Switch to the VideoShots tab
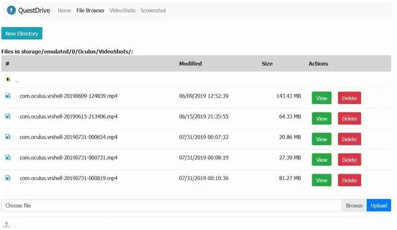The image size is (397, 230). point(123,10)
